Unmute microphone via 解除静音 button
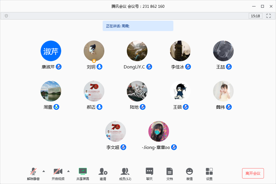 (x=33, y=172)
